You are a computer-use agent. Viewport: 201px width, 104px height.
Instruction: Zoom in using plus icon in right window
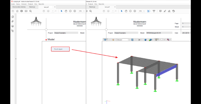click(135, 11)
